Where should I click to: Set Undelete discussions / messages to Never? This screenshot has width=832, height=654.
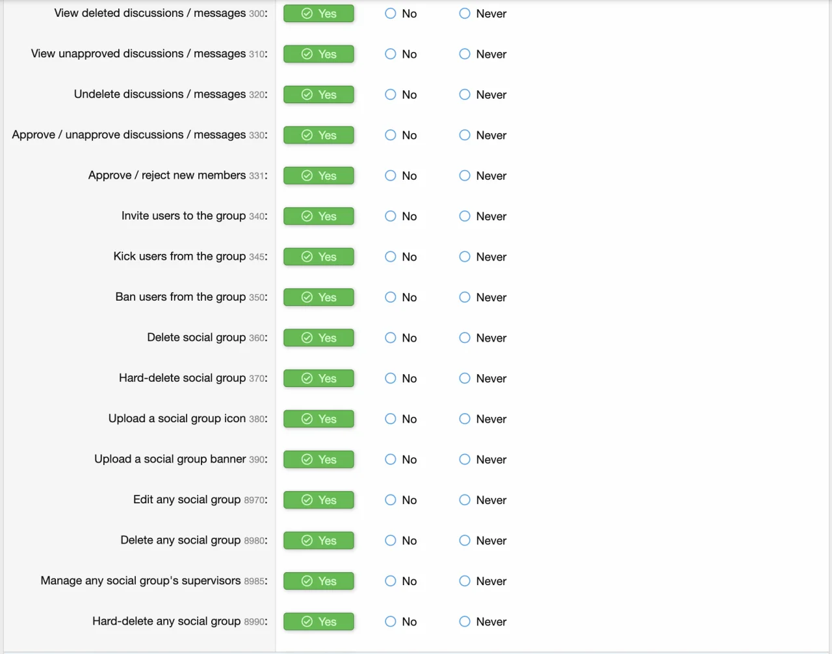pos(465,95)
